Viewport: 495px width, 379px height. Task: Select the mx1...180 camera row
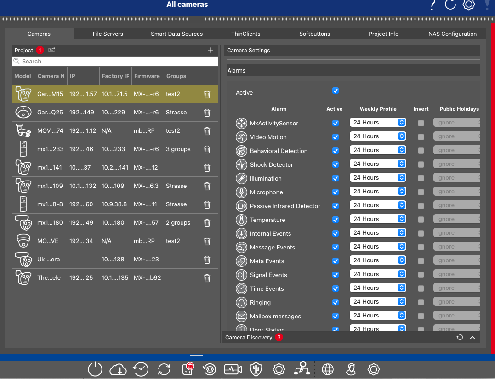tap(115, 223)
